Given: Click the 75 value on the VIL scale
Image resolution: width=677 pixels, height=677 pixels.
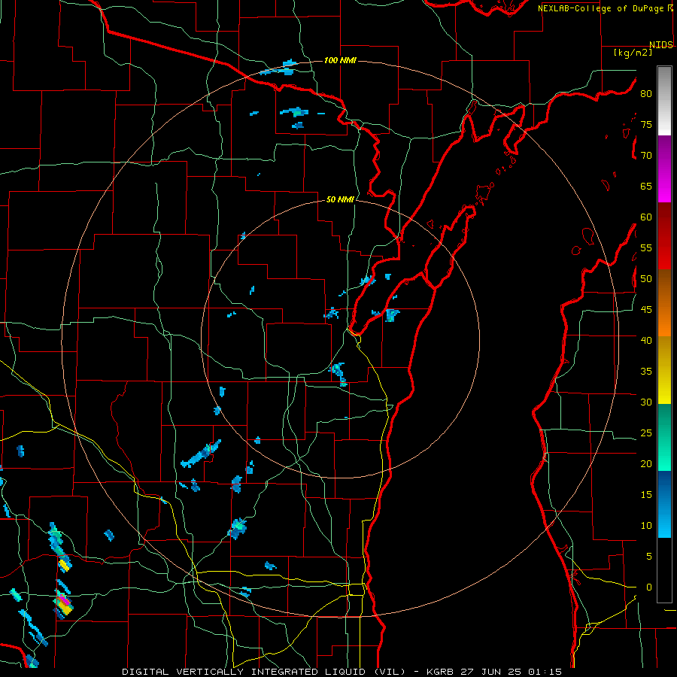Looking at the screenshot, I should point(646,124).
